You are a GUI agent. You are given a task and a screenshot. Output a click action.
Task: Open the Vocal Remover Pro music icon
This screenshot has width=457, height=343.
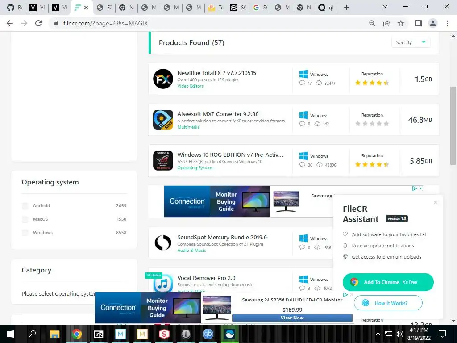pyautogui.click(x=163, y=284)
